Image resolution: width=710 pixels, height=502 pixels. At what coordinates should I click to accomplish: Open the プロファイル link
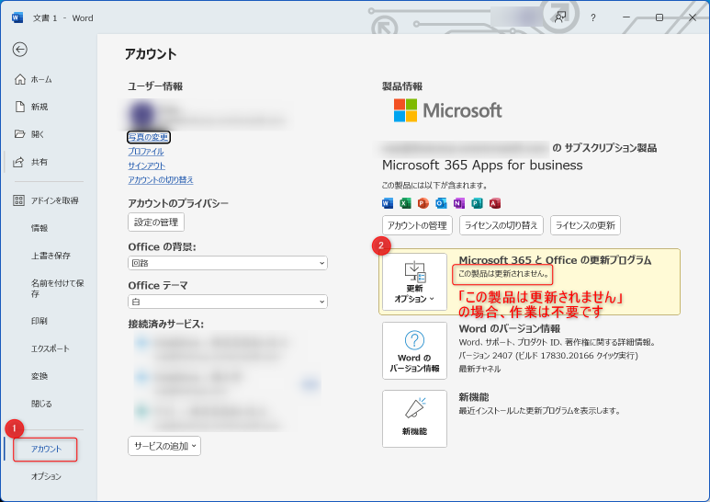point(146,152)
